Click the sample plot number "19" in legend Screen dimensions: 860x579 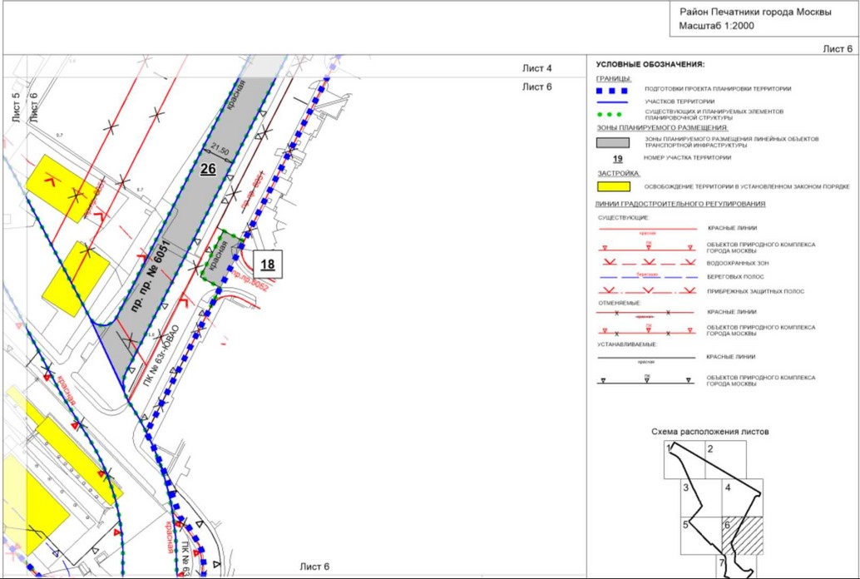pos(618,159)
